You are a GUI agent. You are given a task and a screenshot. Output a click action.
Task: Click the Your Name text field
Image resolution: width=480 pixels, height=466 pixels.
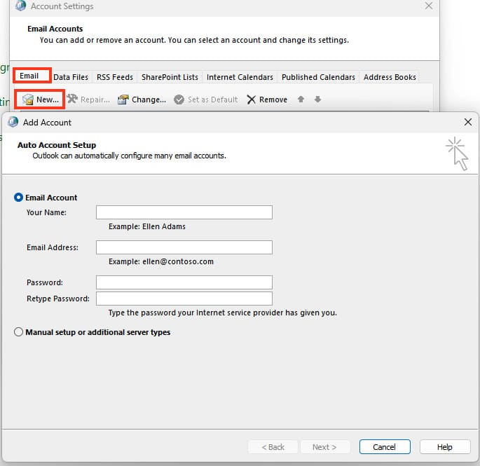(x=184, y=212)
